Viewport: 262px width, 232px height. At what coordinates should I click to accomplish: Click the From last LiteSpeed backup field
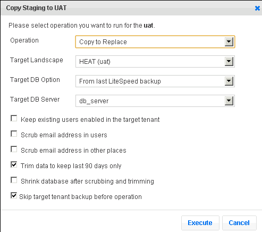tap(155, 81)
